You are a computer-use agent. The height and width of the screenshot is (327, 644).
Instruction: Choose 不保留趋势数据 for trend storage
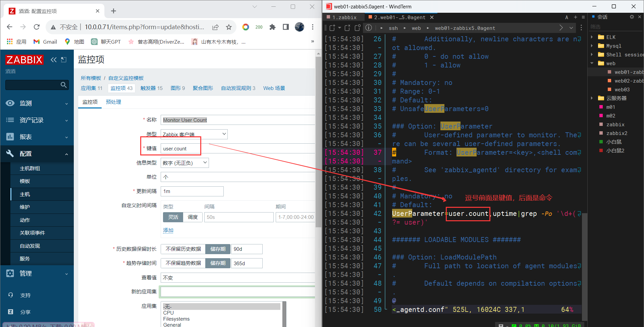tap(183, 263)
